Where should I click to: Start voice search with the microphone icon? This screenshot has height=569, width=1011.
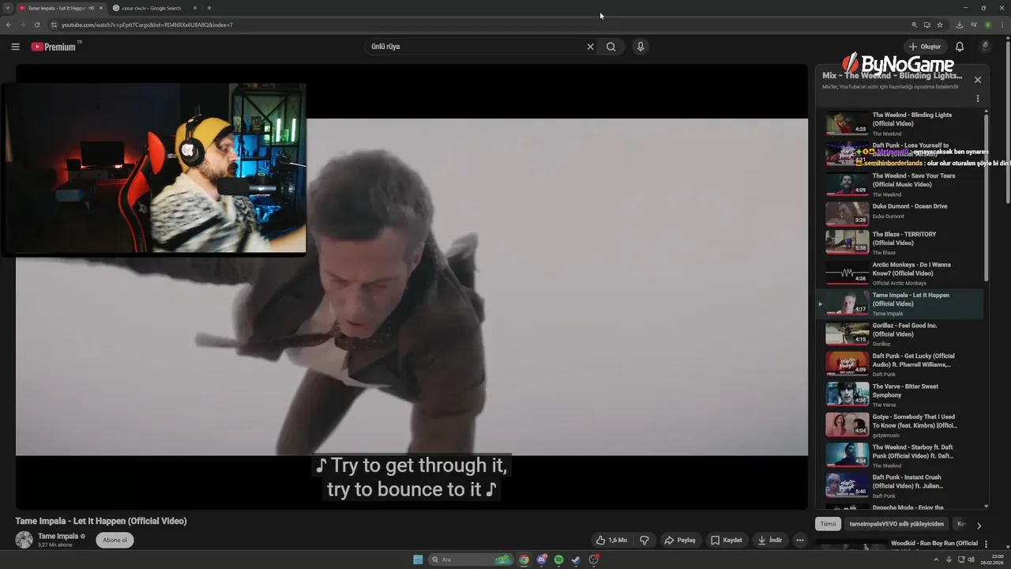click(641, 47)
